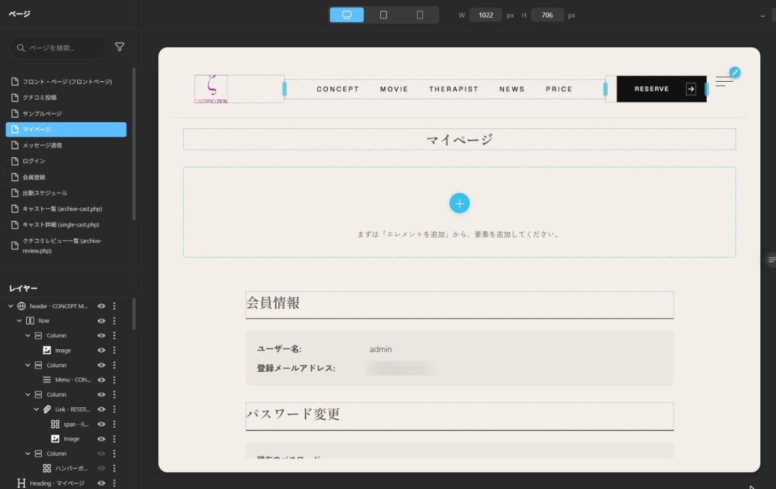Select the highlighted マイページ page entry
The height and width of the screenshot is (489, 776).
coord(66,129)
